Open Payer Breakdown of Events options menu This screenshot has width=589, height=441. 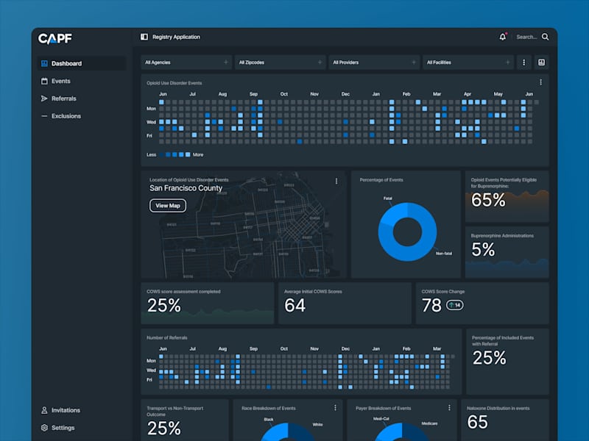pyautogui.click(x=449, y=408)
